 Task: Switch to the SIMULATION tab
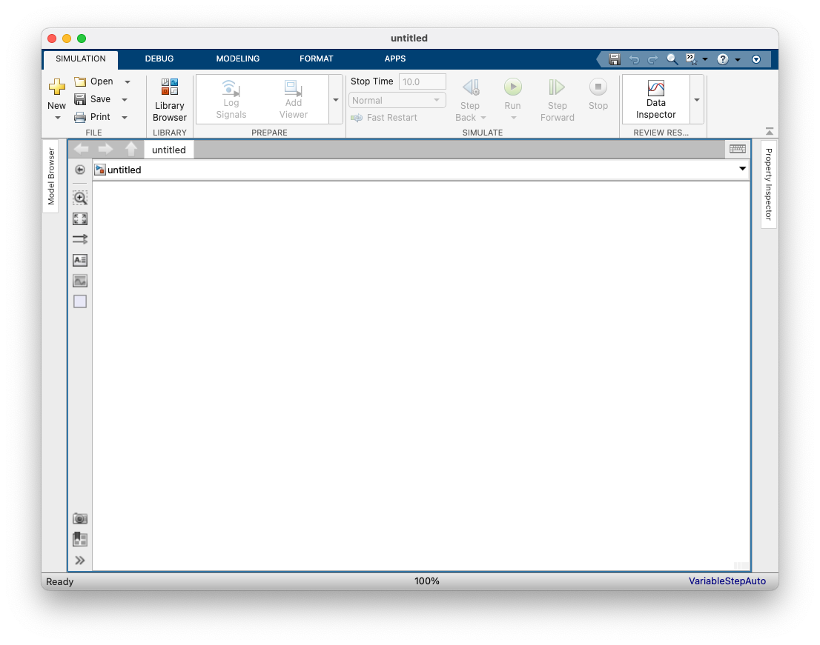pos(81,59)
